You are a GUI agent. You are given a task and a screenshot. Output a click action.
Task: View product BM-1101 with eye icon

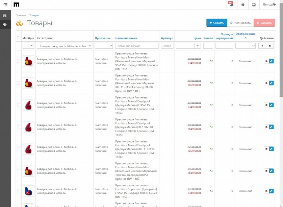point(266,61)
